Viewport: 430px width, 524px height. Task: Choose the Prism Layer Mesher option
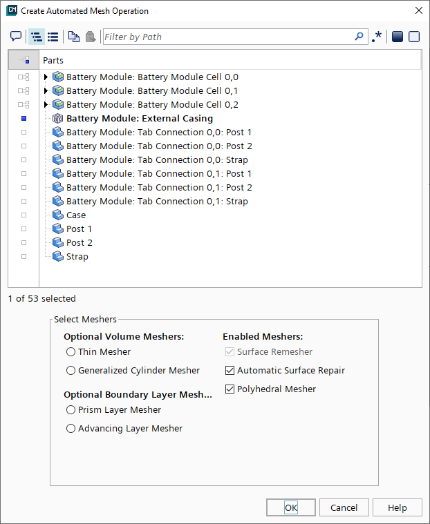click(71, 410)
